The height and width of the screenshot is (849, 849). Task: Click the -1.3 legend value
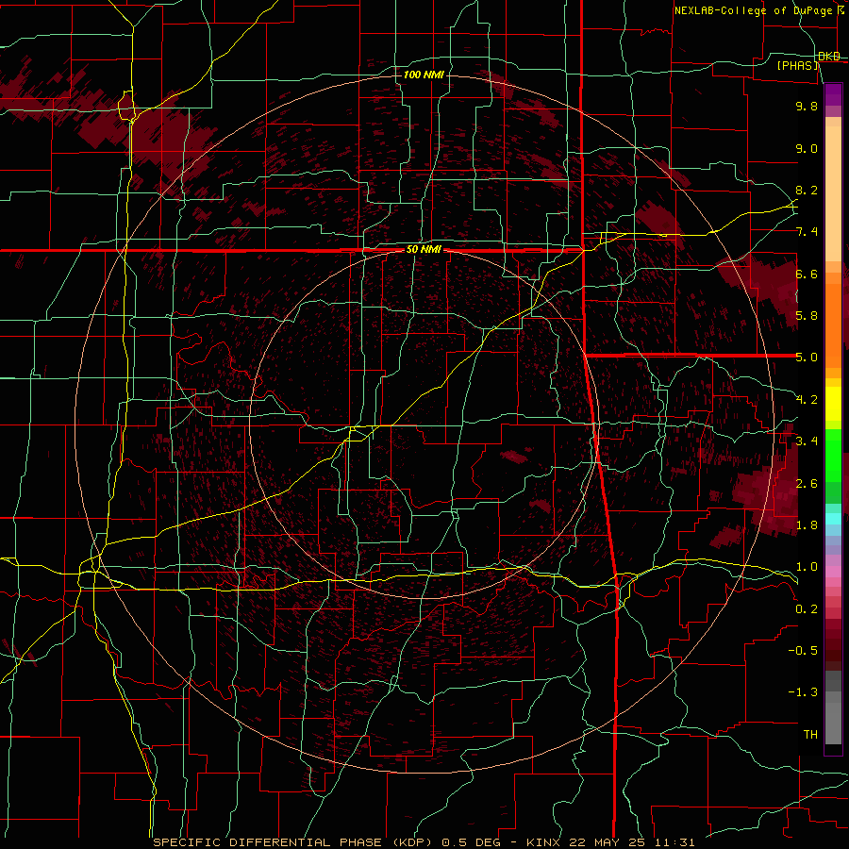tap(803, 692)
